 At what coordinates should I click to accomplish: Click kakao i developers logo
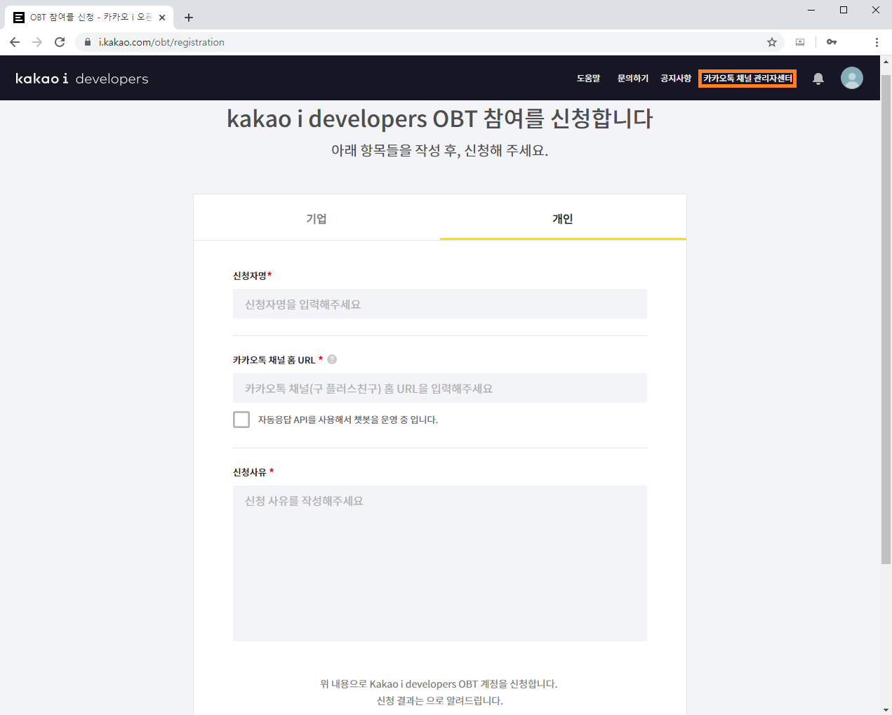coord(82,79)
